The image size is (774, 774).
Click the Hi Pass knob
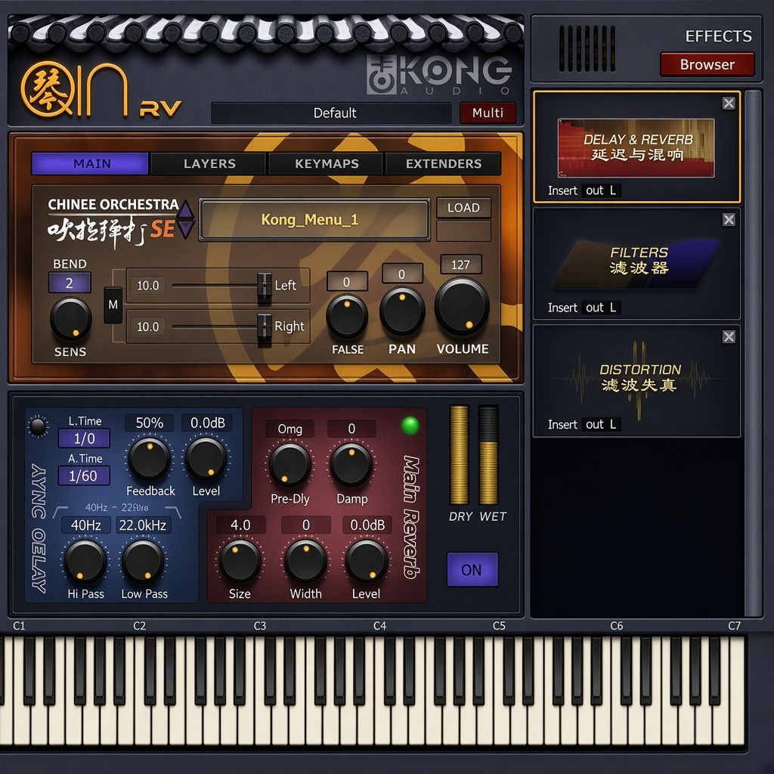coord(85,562)
